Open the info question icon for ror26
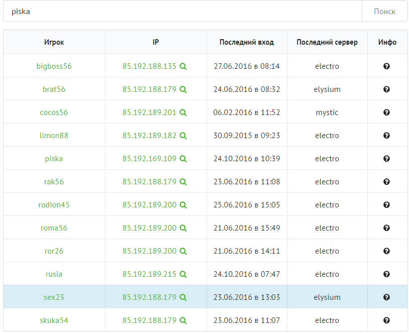Image resolution: width=409 pixels, height=333 pixels. [x=386, y=251]
